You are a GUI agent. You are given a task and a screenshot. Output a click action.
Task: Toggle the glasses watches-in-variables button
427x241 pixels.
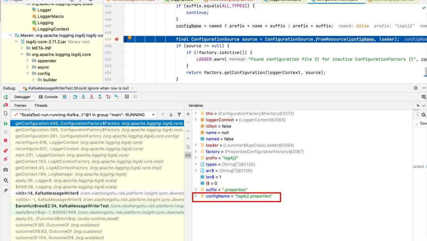click(x=188, y=155)
